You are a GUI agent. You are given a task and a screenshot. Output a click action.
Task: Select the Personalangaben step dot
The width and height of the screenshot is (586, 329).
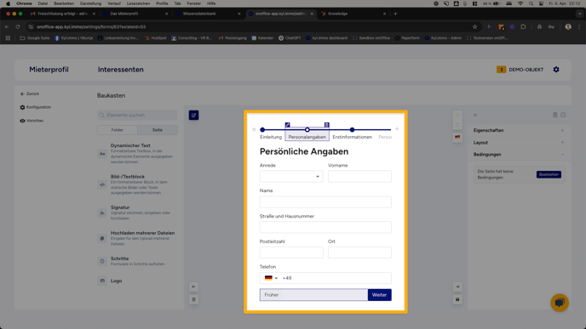click(307, 130)
